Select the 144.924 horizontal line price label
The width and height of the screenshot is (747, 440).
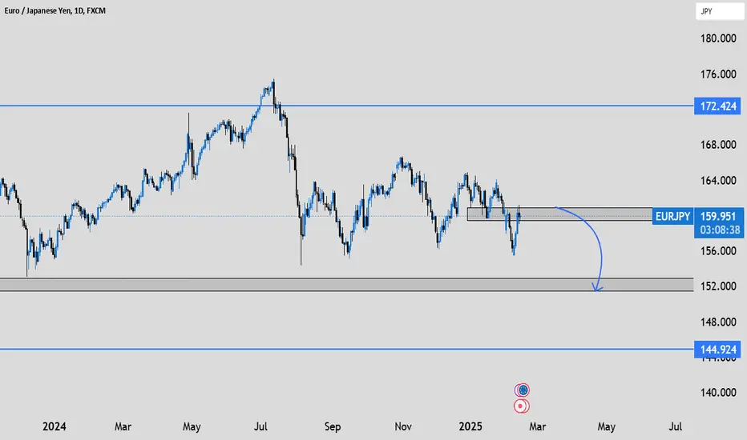717,350
